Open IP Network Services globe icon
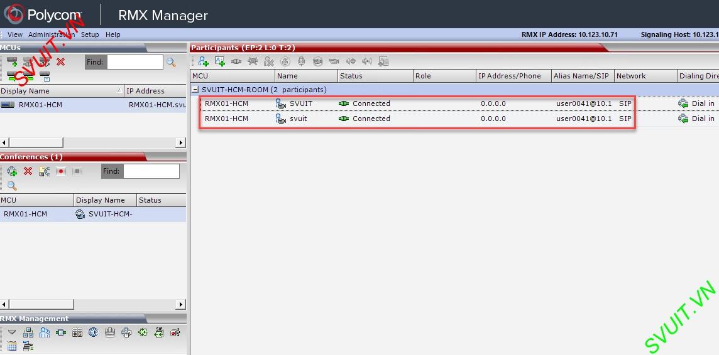 click(93, 332)
